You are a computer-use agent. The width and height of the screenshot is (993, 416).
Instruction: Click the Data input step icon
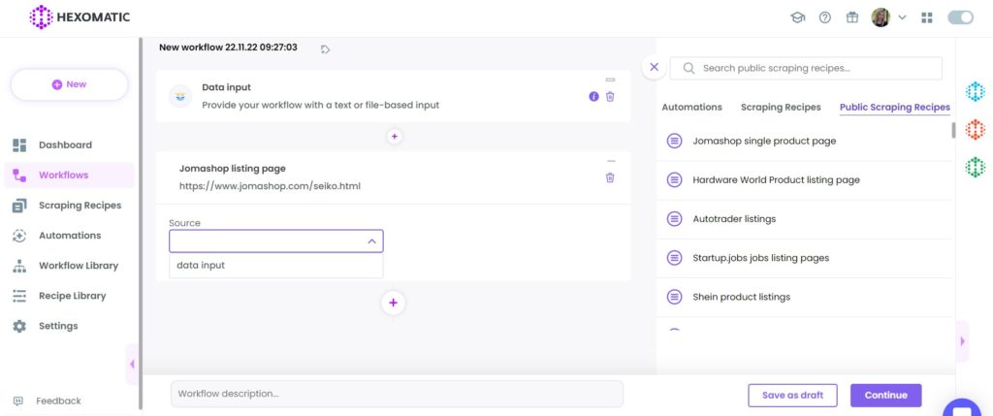(179, 96)
